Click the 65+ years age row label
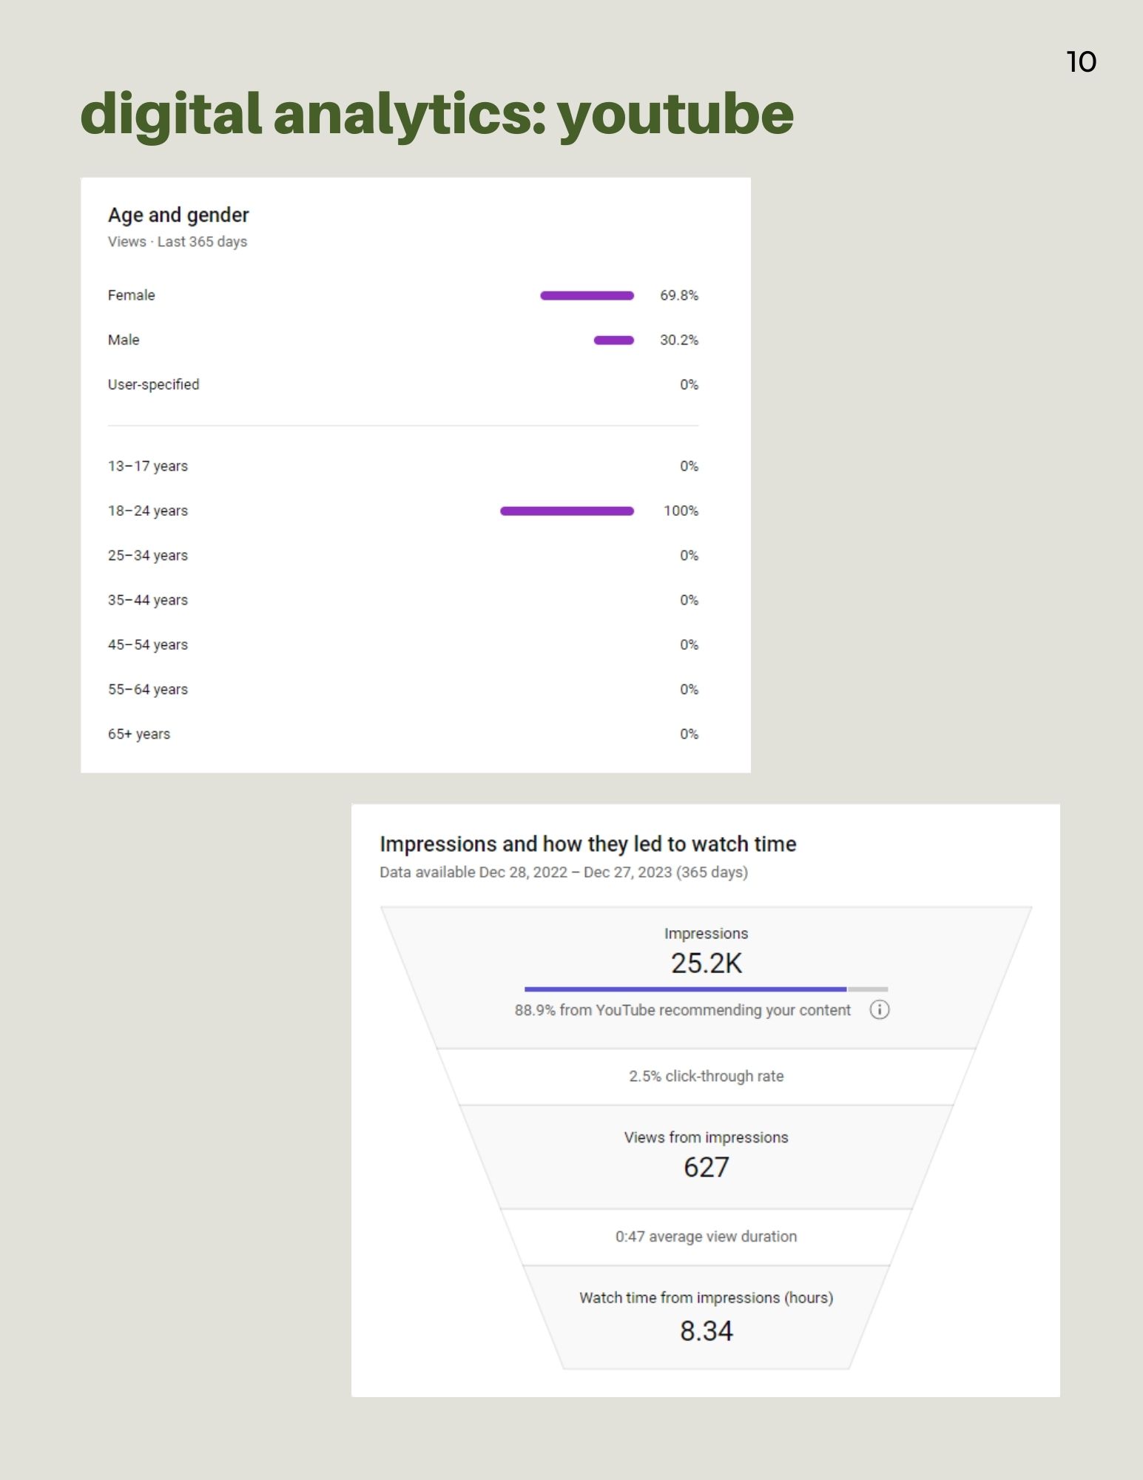The height and width of the screenshot is (1480, 1143). (x=139, y=734)
